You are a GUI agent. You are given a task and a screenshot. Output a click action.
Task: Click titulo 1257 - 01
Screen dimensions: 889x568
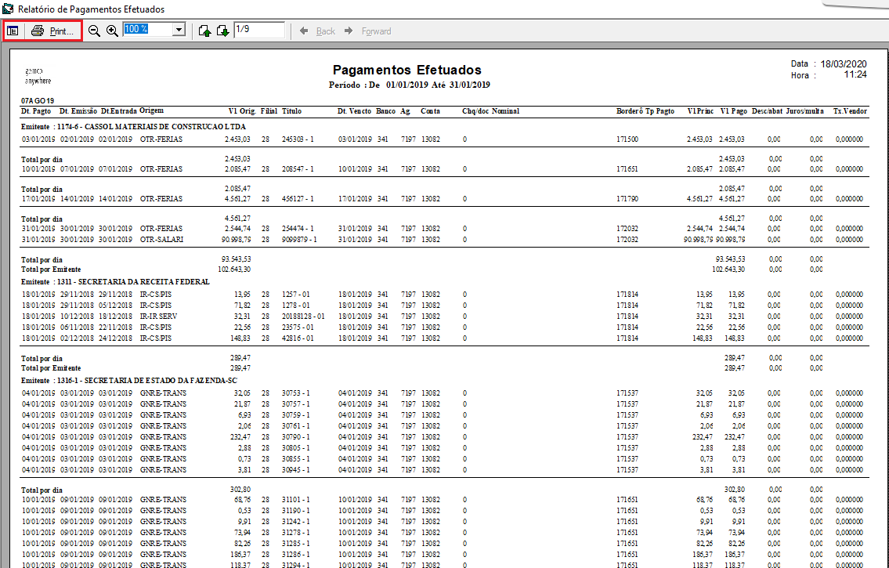(x=295, y=295)
